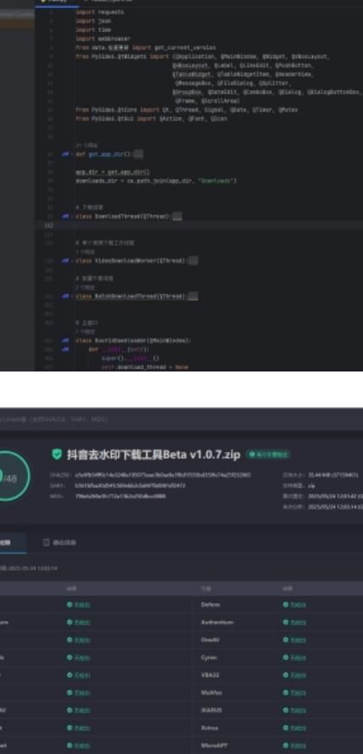Place cursor on the import webbrowser line
Screen dimensions: 363x754
[x=102, y=38]
